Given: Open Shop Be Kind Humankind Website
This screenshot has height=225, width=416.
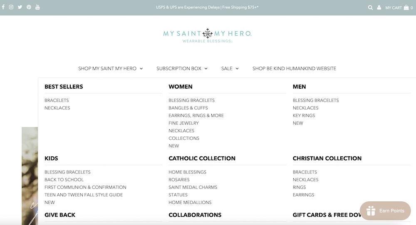Looking at the screenshot, I should coord(294,69).
